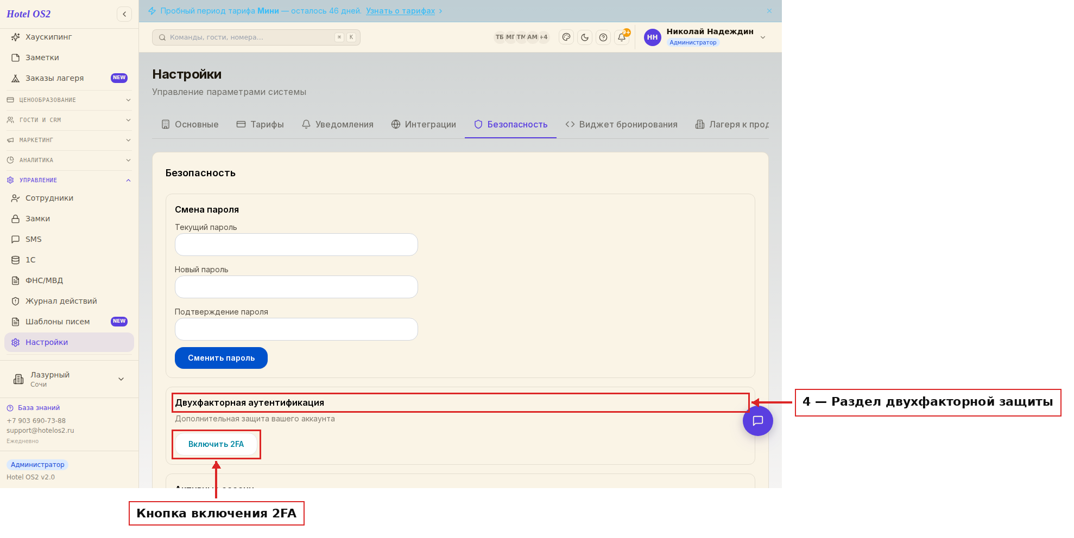
Task: Select Настройки in the sidebar
Action: (x=69, y=342)
